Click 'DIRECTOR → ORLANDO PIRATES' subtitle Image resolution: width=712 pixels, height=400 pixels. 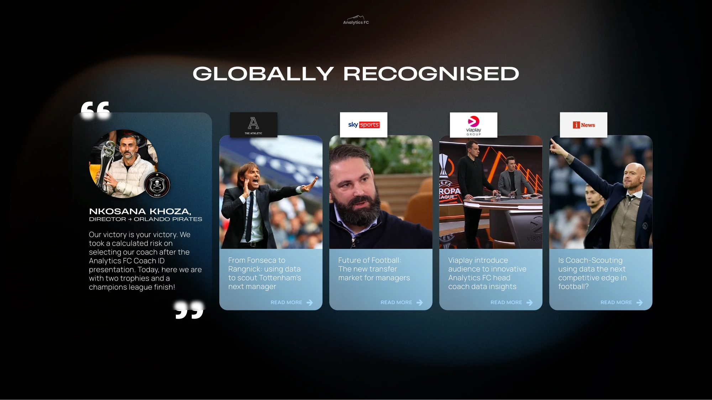click(146, 219)
